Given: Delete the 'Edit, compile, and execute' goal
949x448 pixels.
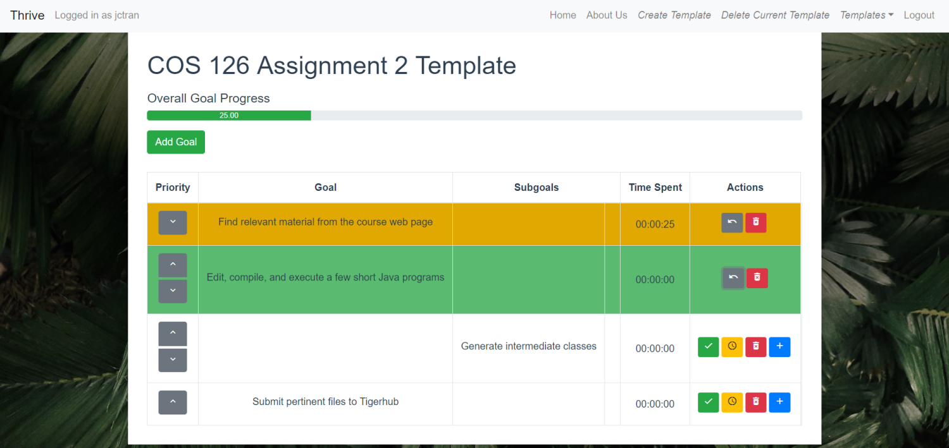Looking at the screenshot, I should pyautogui.click(x=757, y=278).
